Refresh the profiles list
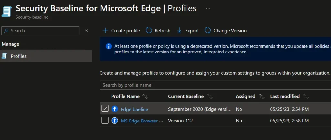Viewport: 331px width, 140px height. click(158, 31)
